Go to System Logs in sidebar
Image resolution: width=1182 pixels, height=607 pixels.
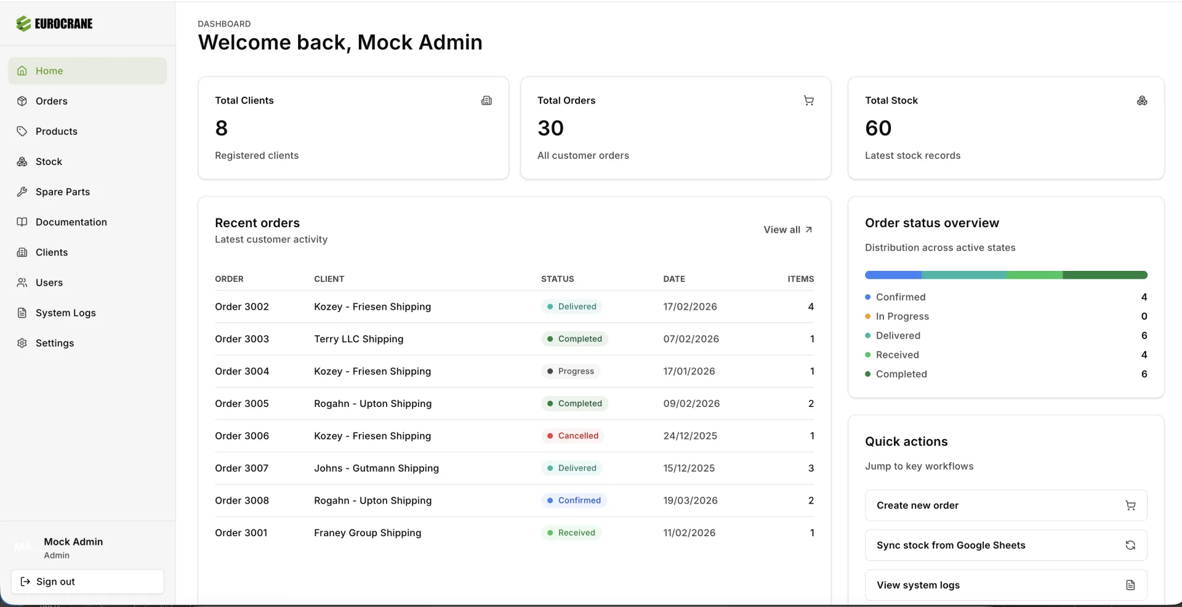65,313
